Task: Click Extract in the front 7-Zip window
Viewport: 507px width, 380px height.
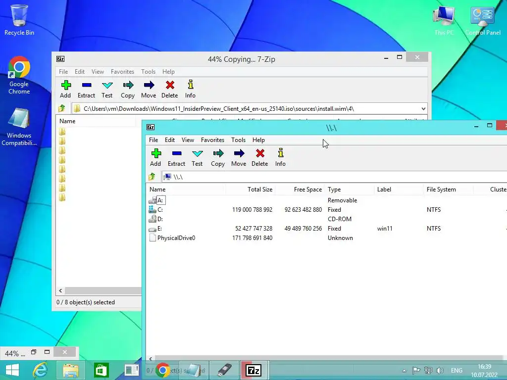Action: 177,157
